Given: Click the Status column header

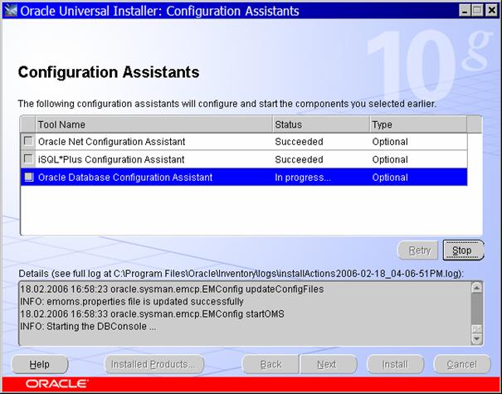Looking at the screenshot, I should 319,124.
